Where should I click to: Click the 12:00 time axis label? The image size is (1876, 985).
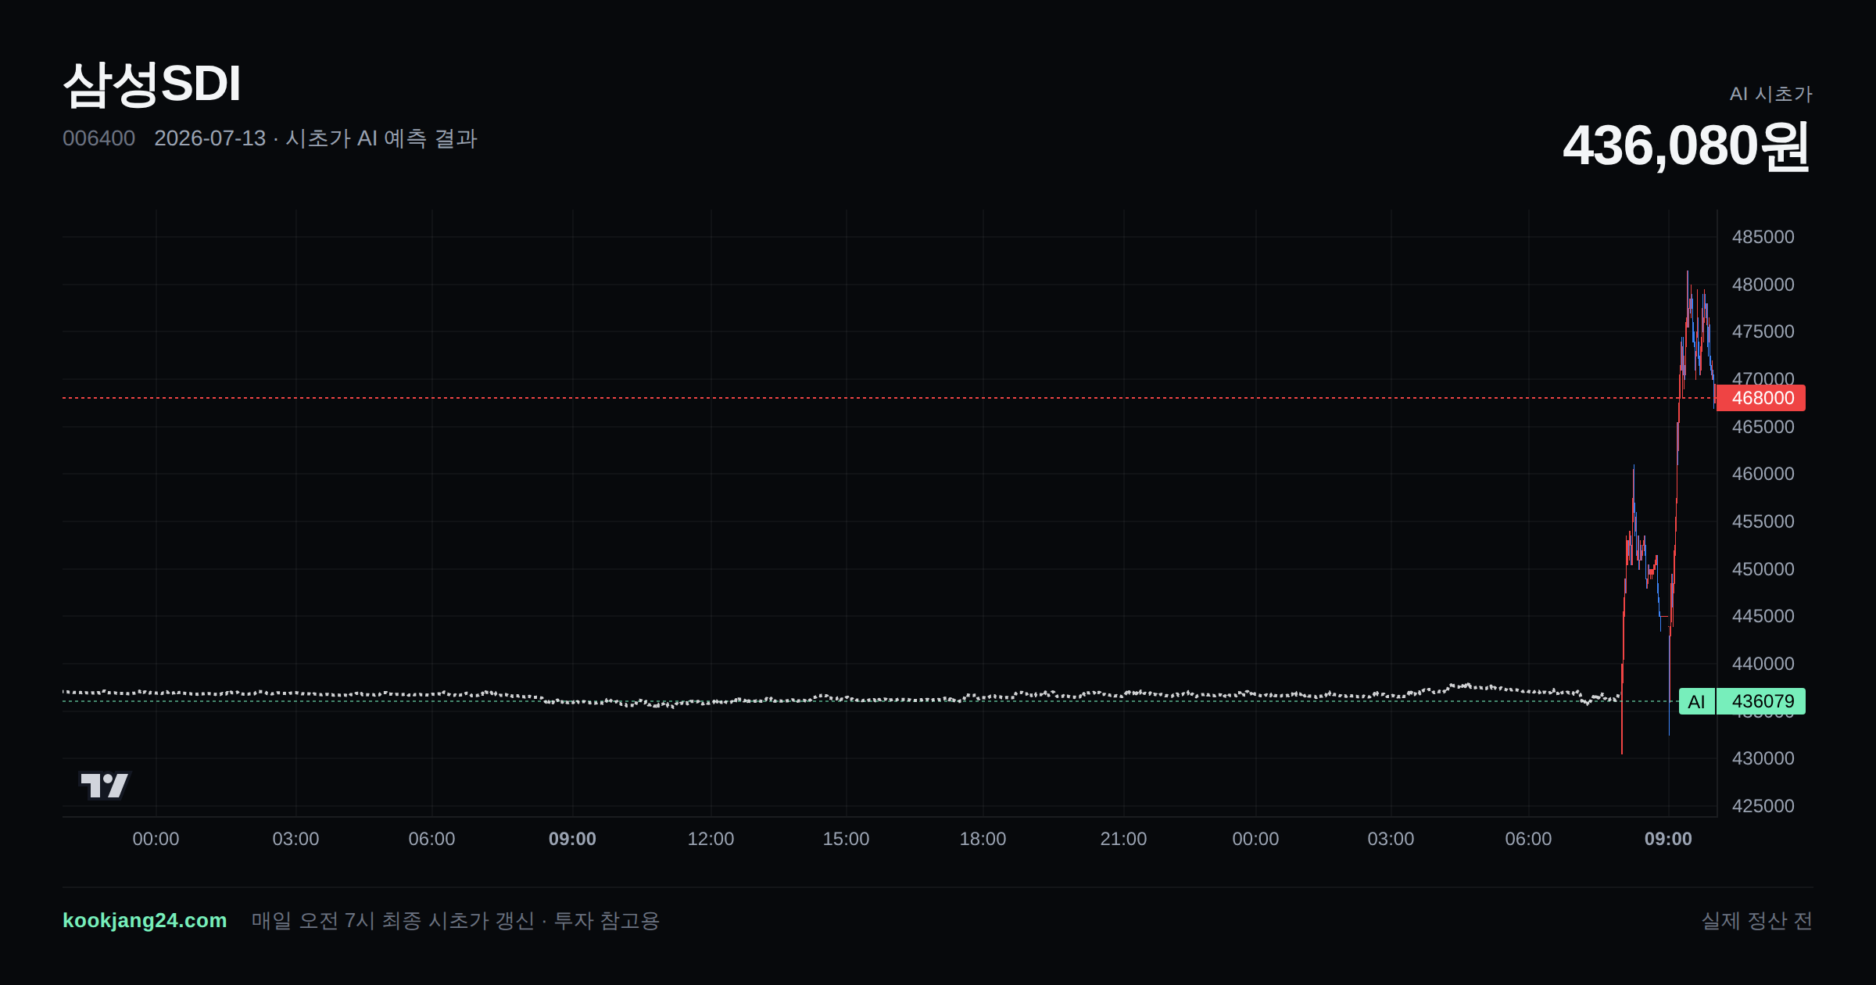[711, 839]
